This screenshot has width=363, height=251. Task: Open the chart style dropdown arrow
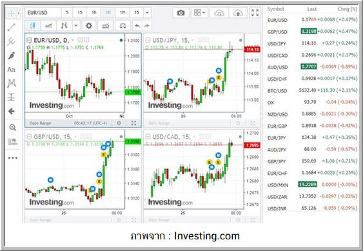point(75,26)
